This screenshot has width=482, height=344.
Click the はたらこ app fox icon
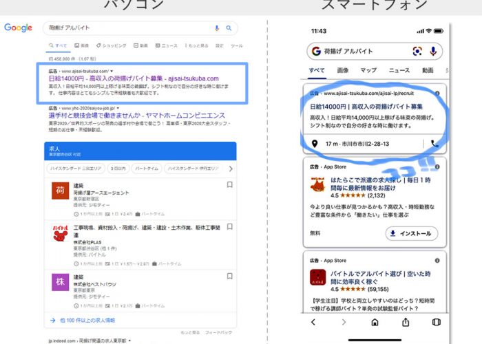[x=317, y=184]
